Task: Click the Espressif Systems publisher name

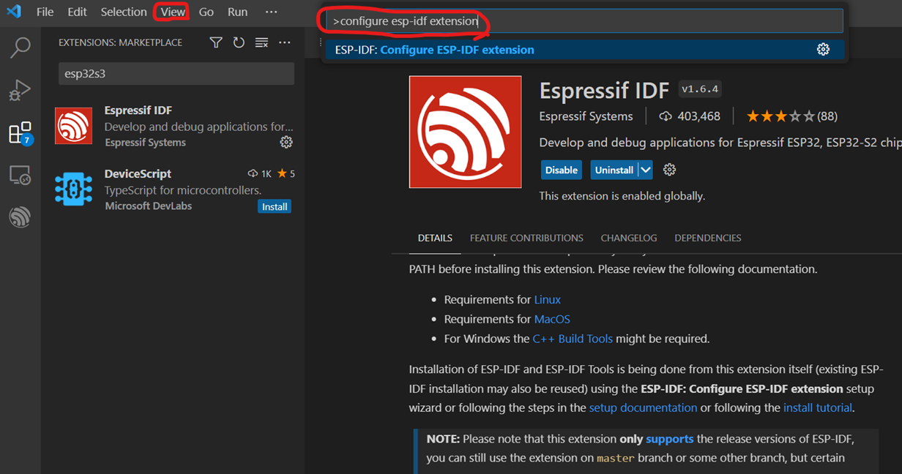Action: pyautogui.click(x=586, y=116)
